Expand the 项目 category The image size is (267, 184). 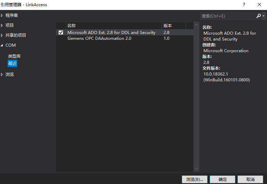tap(2, 25)
